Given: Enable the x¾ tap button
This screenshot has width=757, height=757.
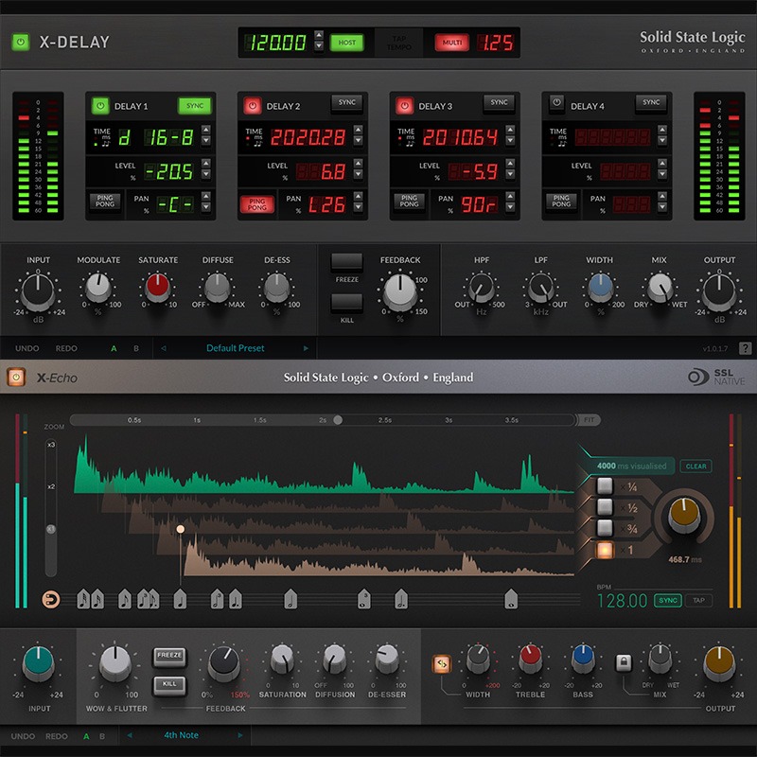Looking at the screenshot, I should pos(605,528).
